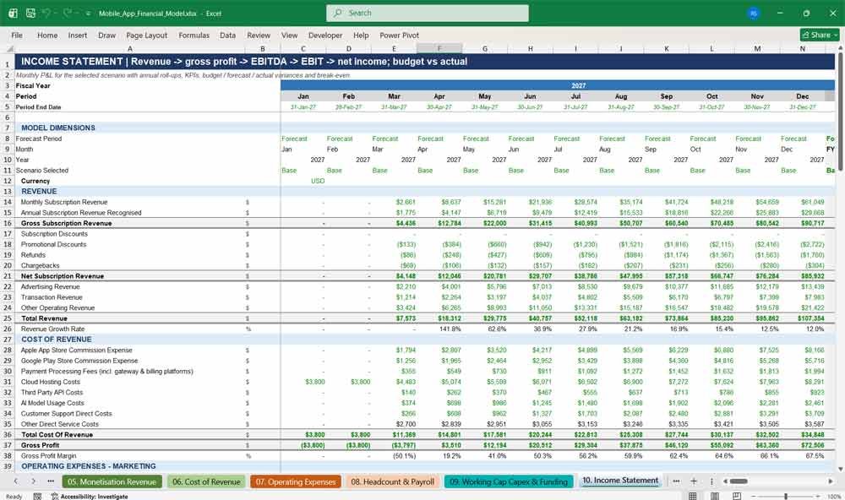Viewport: 845px width, 500px height.
Task: Click the Excel app icon in title bar
Action: click(13, 13)
